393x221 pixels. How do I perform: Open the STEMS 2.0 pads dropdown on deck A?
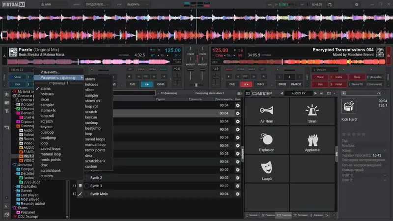(x=21, y=70)
